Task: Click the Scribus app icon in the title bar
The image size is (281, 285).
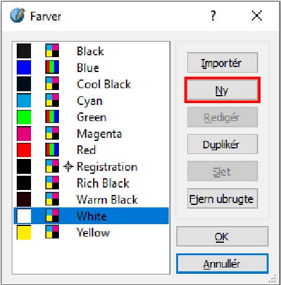Action: point(17,16)
